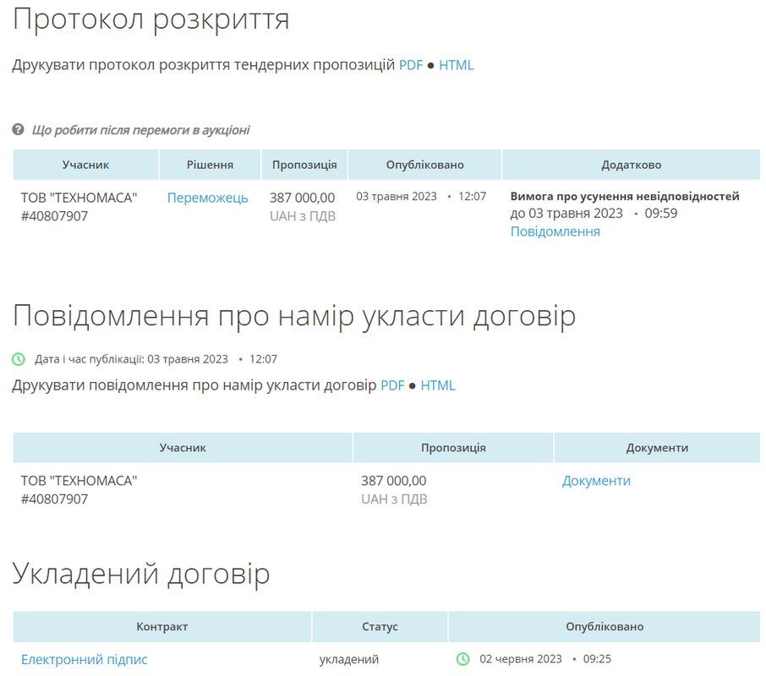
Task: Open the HTML intent to sign notice
Action: click(439, 384)
